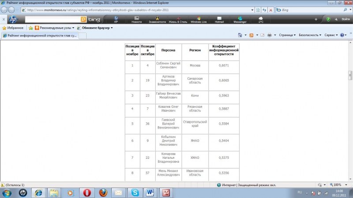Open the Сервис dropdown menu
Image resolution: width=353 pixels, height=198 pixels.
331,35
